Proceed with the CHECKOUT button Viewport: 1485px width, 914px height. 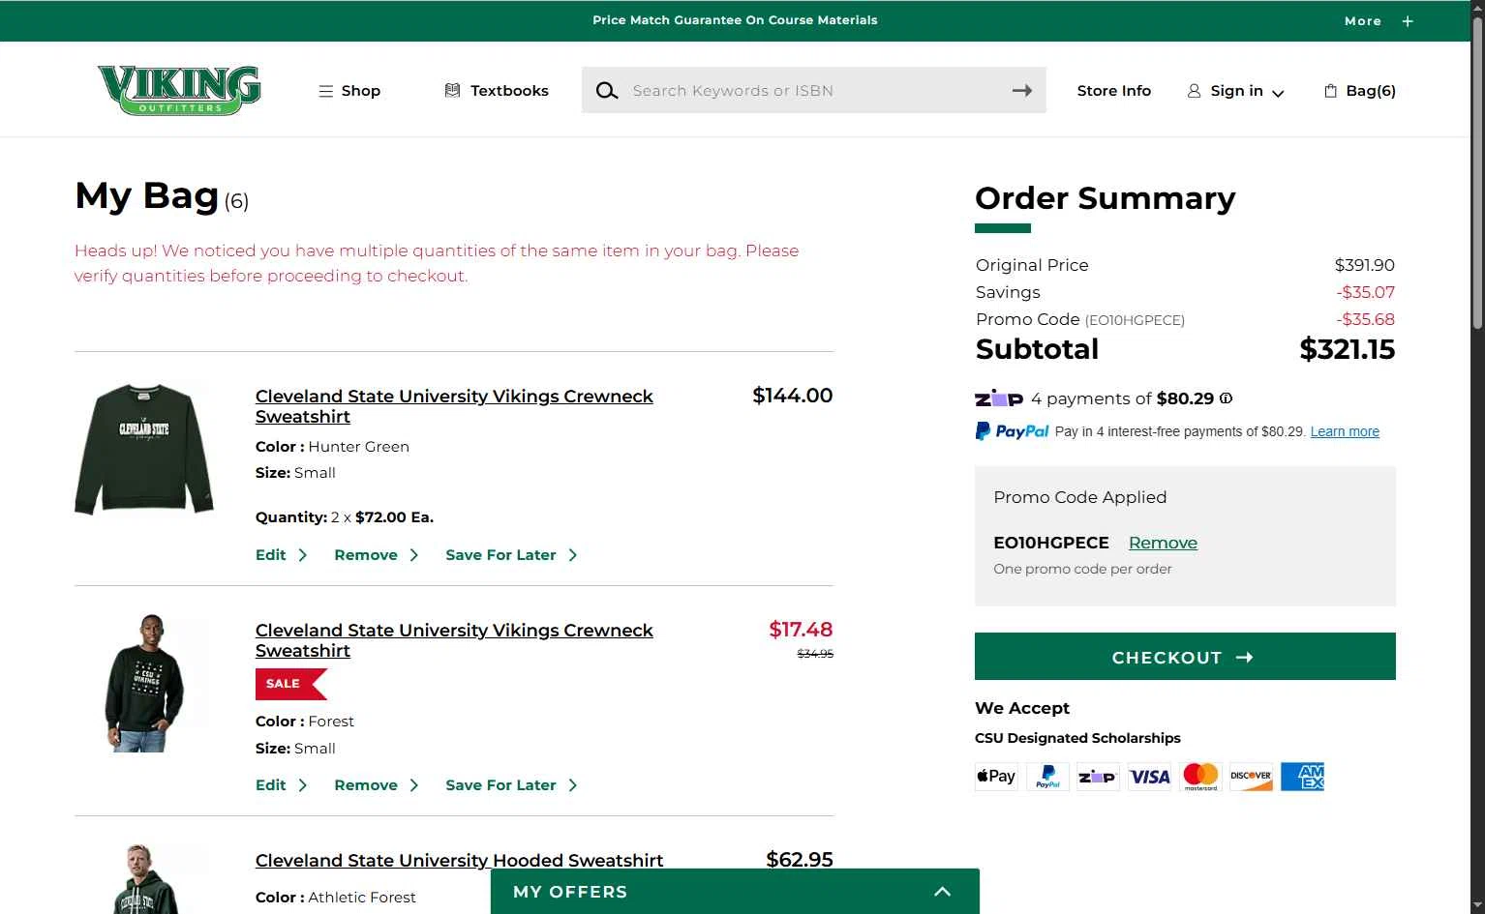click(1185, 657)
